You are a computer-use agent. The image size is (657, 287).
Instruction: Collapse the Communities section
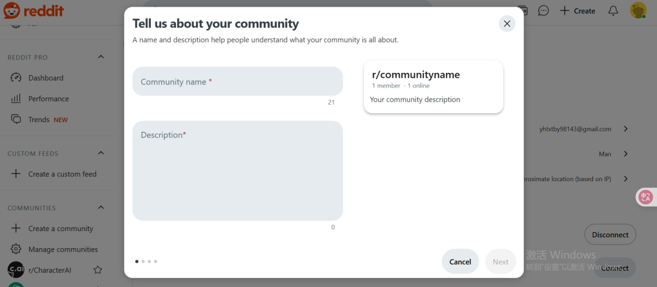pos(101,208)
